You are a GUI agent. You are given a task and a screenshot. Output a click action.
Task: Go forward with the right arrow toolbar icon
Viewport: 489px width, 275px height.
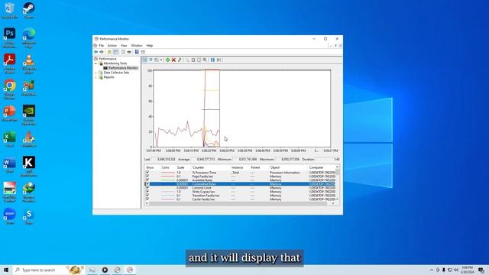[x=102, y=52]
